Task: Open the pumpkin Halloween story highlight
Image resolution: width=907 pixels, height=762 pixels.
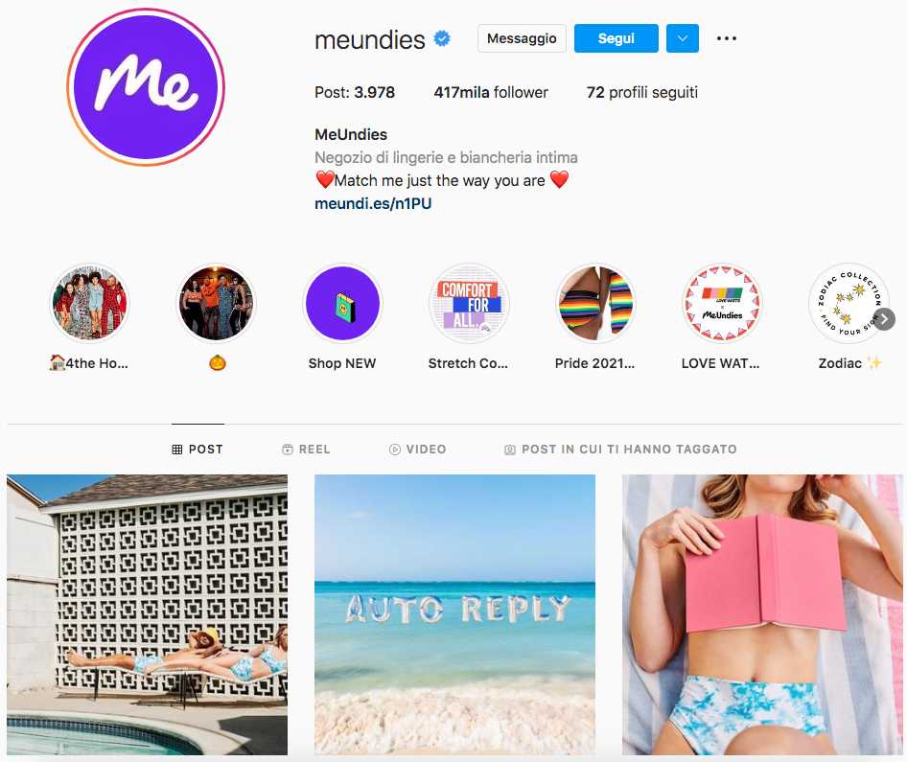Action: [x=216, y=303]
